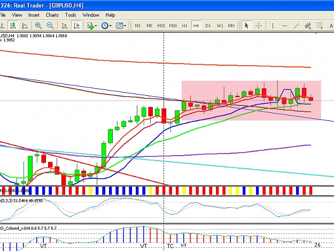
Task: Click the '= 1.9852' value under chart title
Action: 7,40
